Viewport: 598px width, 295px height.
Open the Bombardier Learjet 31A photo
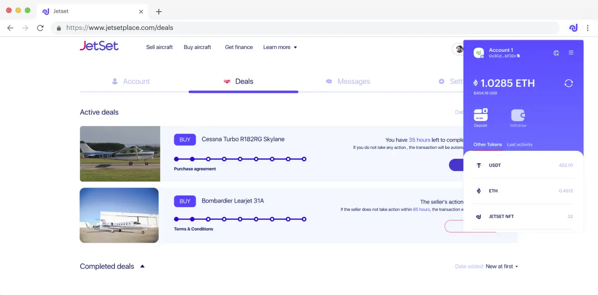point(119,215)
